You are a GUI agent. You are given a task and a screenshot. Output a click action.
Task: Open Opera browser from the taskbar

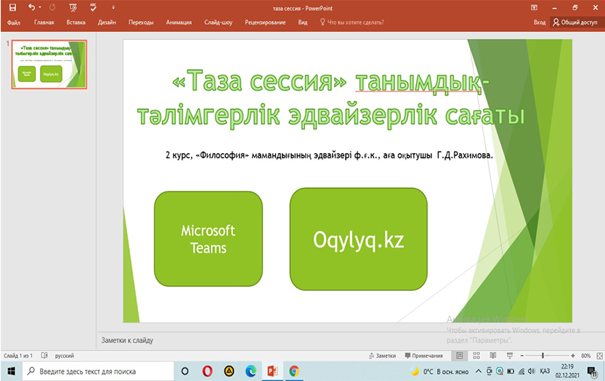207,371
